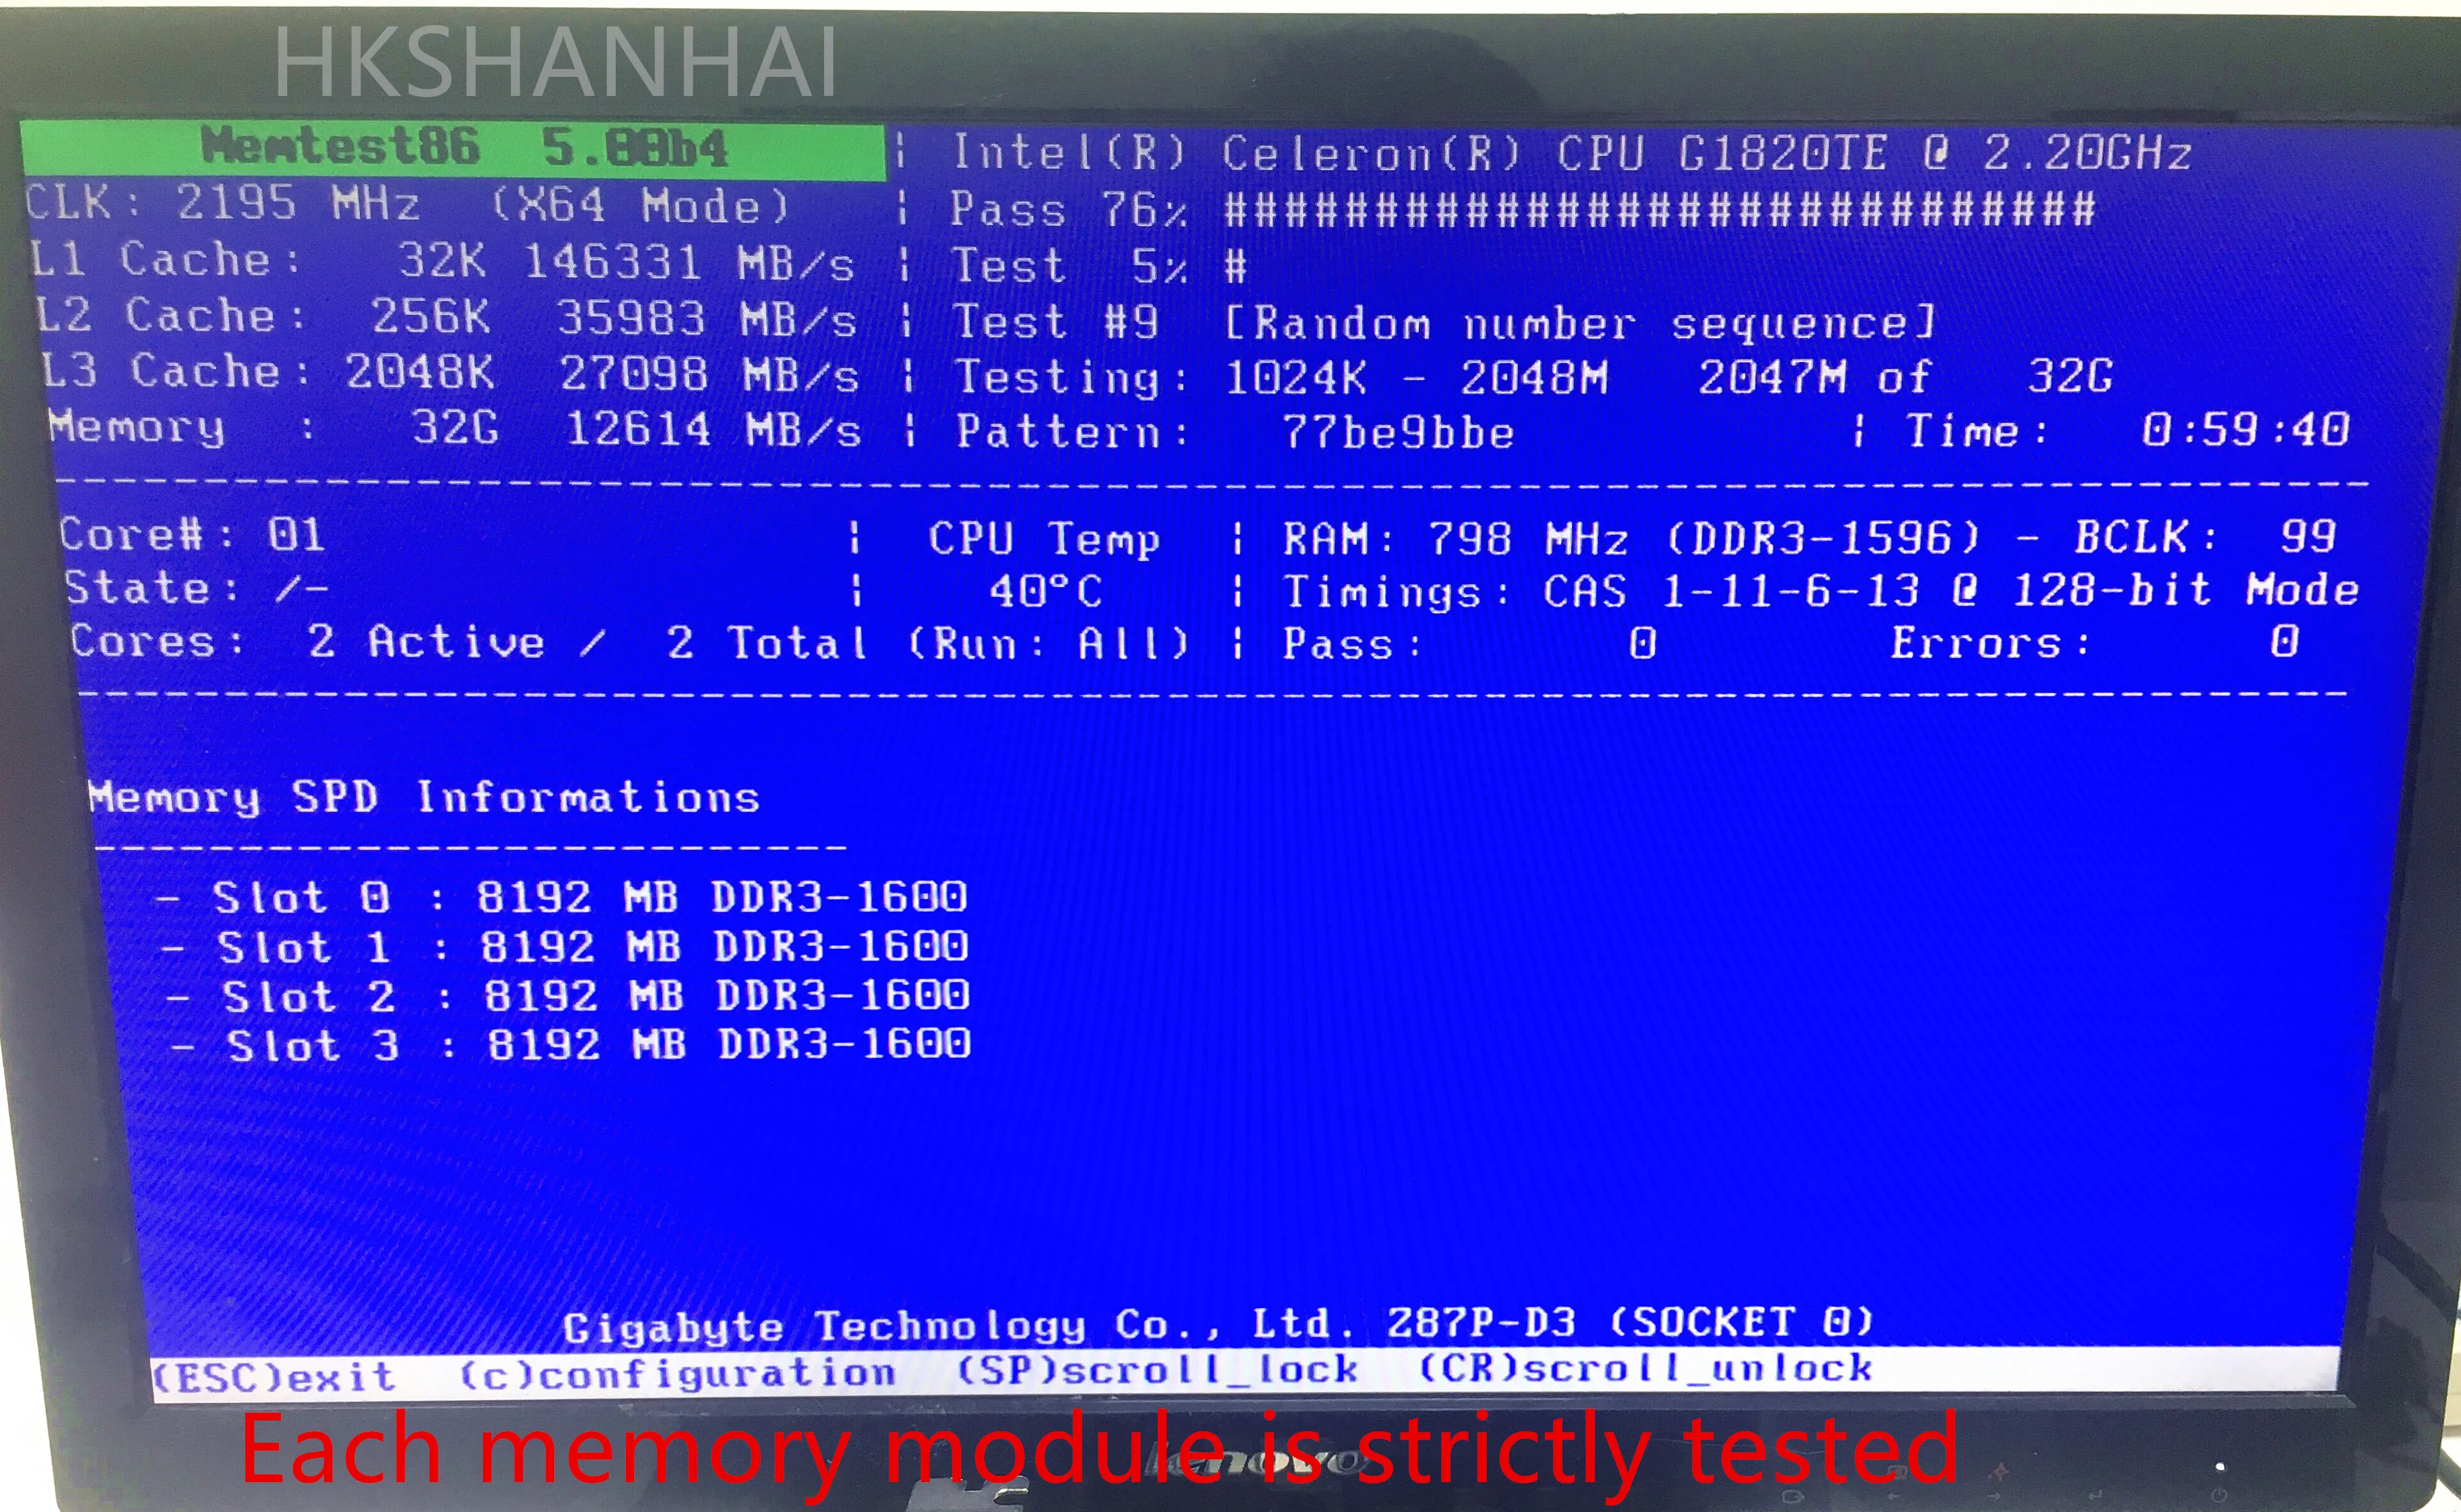Click the Test #9 Random number sequence label
The height and width of the screenshot is (1512, 2461).
pyautogui.click(x=1445, y=323)
